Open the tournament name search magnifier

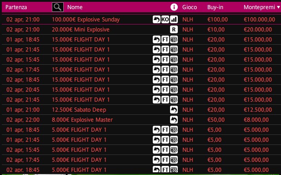pyautogui.click(x=58, y=7)
